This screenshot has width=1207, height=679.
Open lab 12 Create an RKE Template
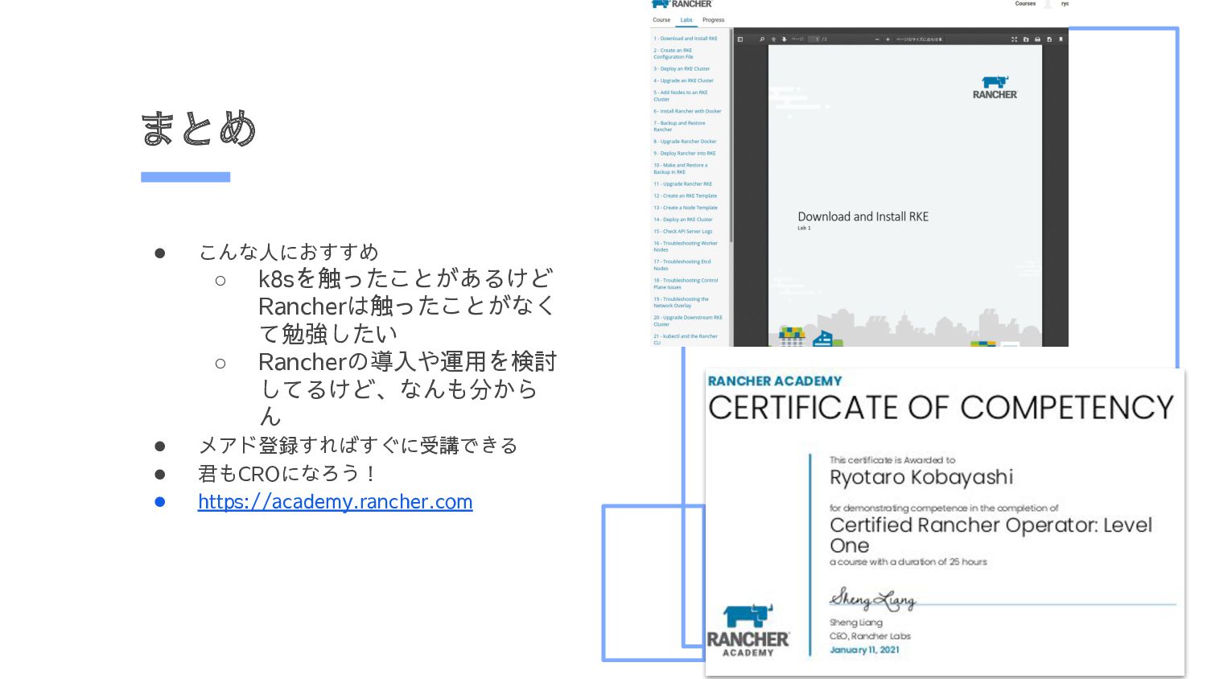686,195
